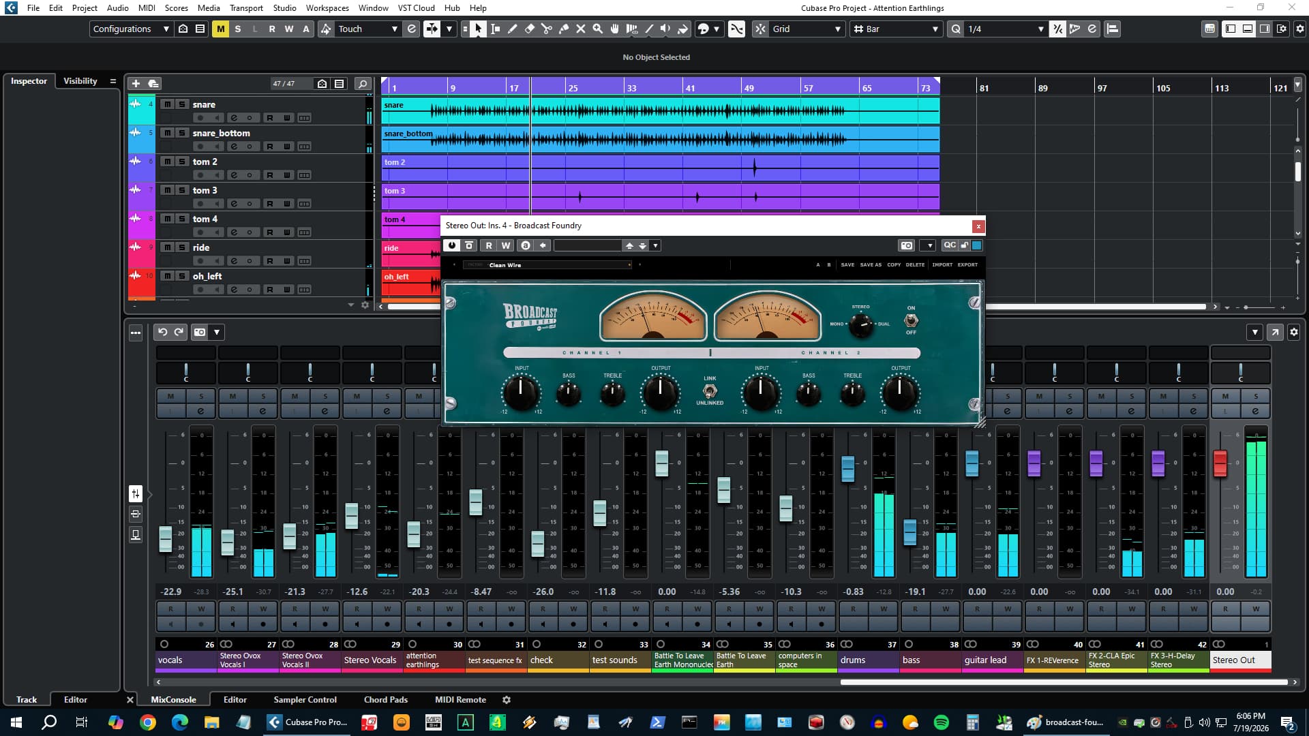Mute the snare track
1309x736 pixels.
[x=167, y=104]
